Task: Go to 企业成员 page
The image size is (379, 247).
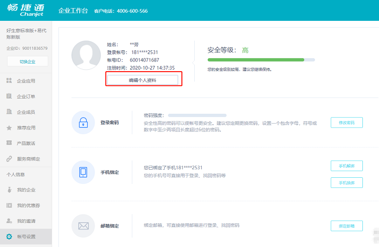Action: pos(26,112)
